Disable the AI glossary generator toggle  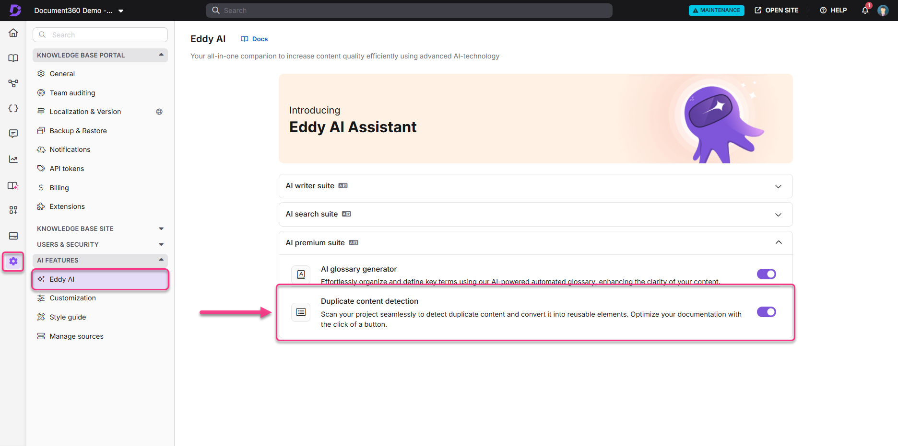pos(766,274)
